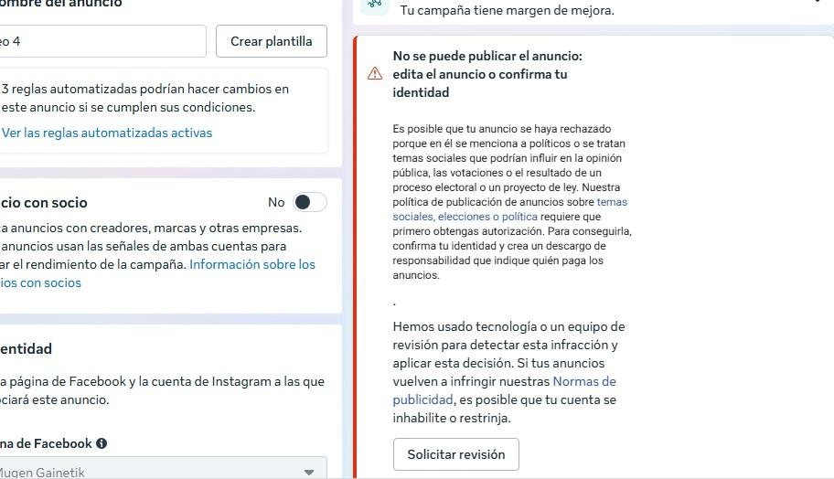Image resolution: width=834 pixels, height=479 pixels.
Task: Click the campaign score icon at top
Action: point(372,5)
